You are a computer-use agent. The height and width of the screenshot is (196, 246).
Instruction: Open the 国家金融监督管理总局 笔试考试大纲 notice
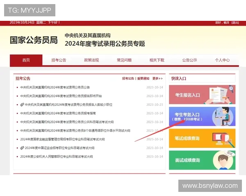(x=62, y=139)
